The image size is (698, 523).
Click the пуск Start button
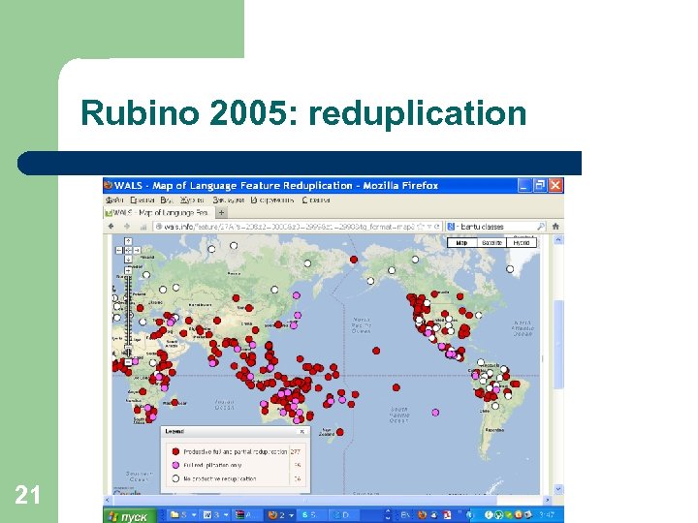pyautogui.click(x=130, y=516)
